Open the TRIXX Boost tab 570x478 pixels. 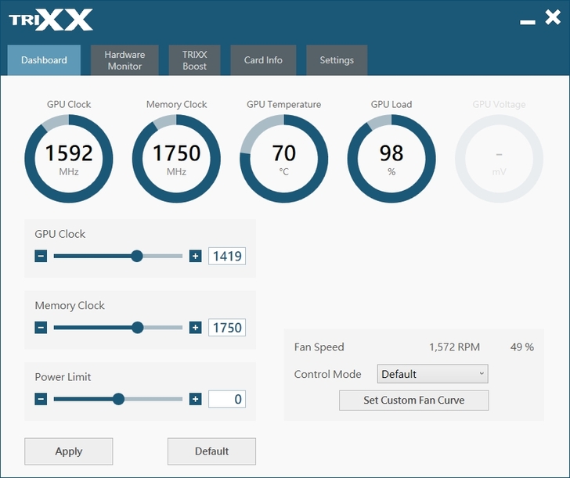point(194,60)
